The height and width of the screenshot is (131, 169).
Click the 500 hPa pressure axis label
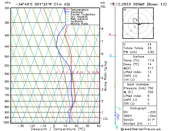(8, 57)
